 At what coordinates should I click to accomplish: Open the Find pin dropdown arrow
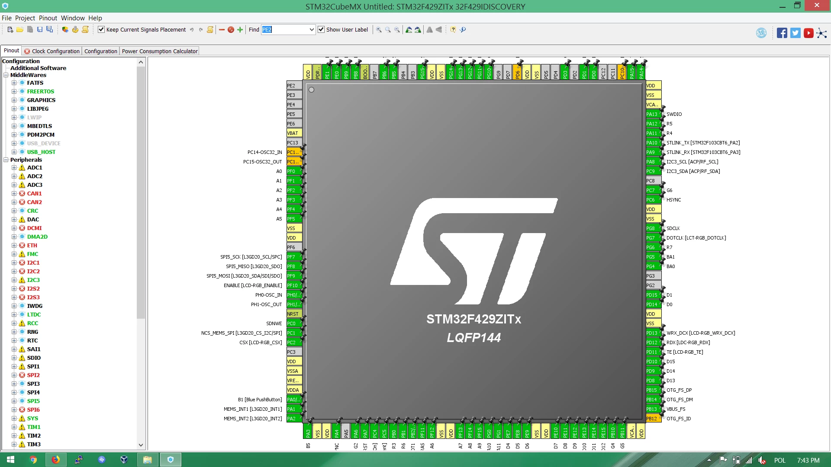[312, 29]
